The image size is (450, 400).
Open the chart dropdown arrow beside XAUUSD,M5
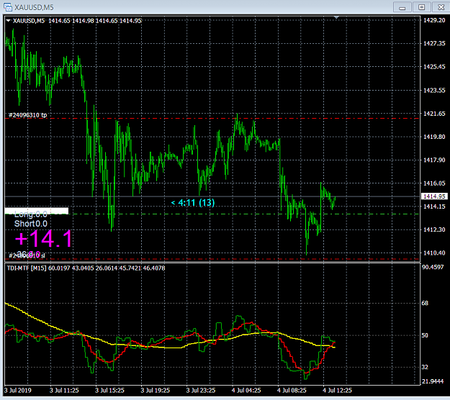pyautogui.click(x=9, y=20)
